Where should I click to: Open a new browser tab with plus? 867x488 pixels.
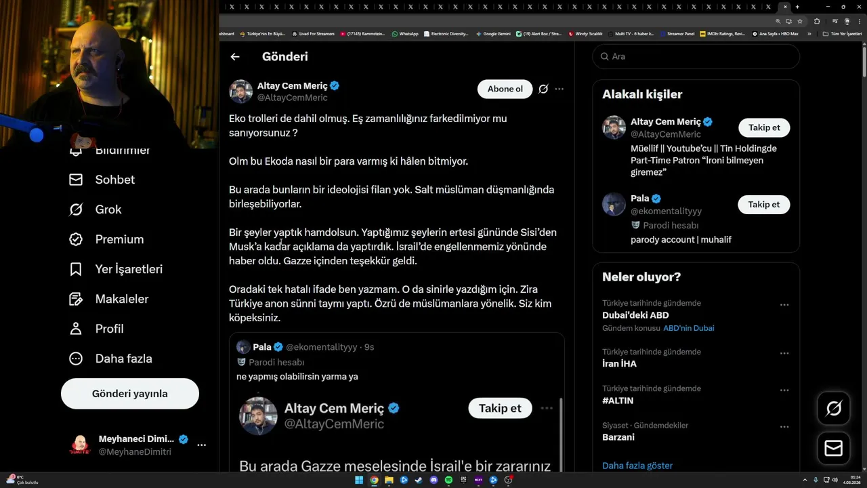pos(797,7)
